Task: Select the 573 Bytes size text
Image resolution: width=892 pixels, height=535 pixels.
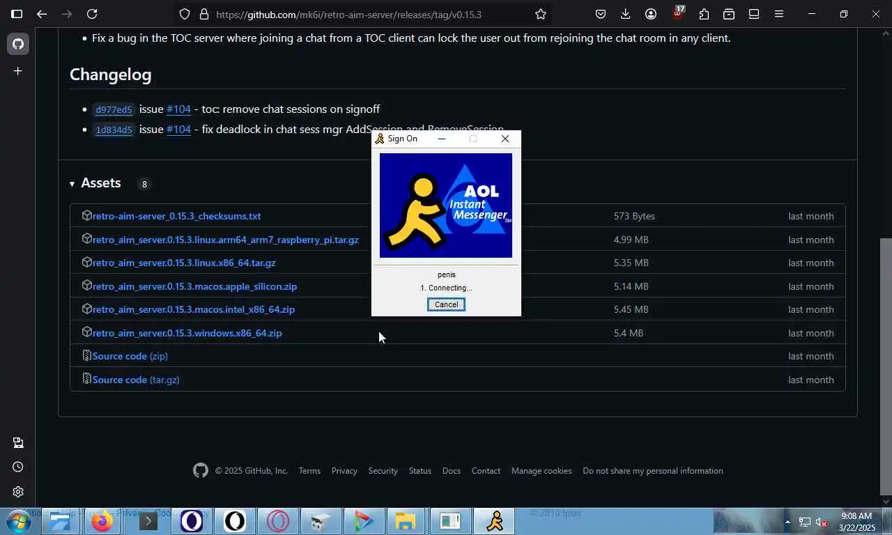Action: pyautogui.click(x=634, y=216)
